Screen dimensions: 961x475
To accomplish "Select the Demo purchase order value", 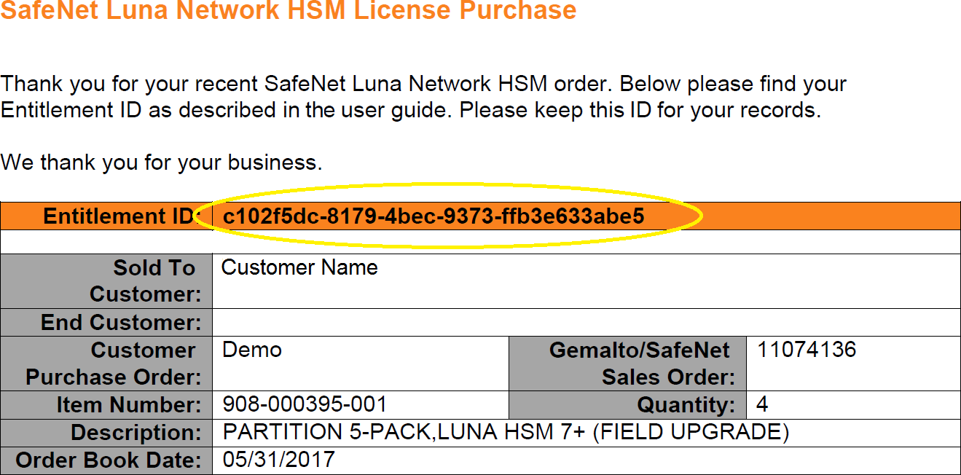I will coord(252,350).
